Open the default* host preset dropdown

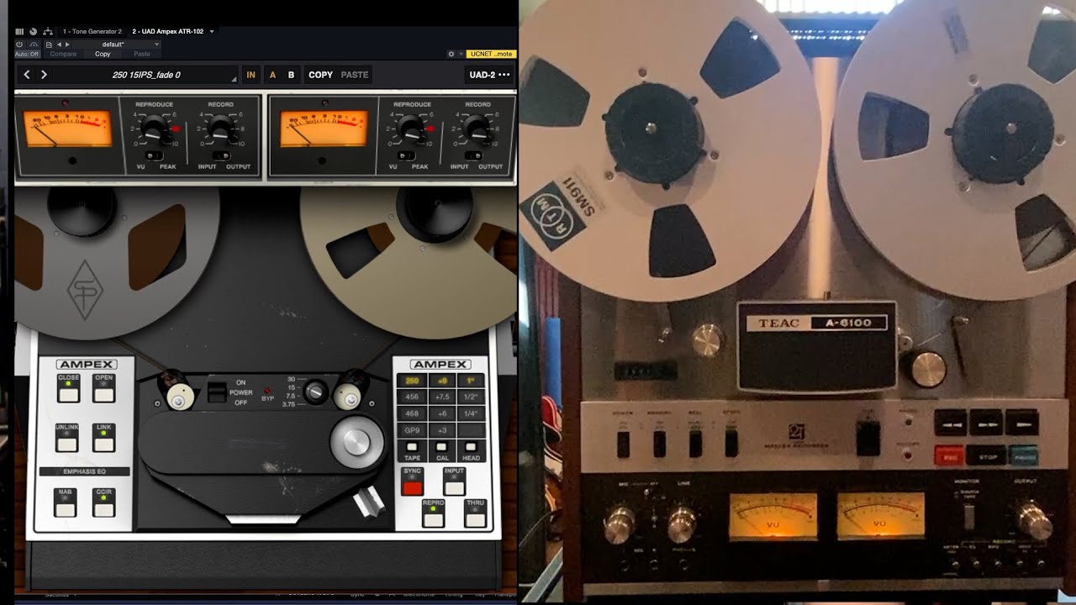pos(117,45)
